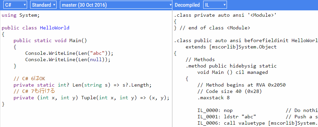Image resolution: width=318 pixels, height=127 pixels.
Task: Place cursor on 'using System;' line
Action: pos(21,15)
